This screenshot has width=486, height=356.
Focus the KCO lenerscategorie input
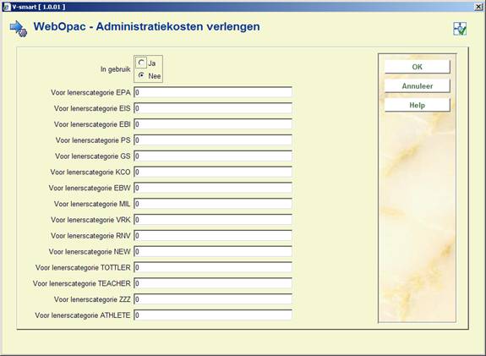tap(213, 172)
